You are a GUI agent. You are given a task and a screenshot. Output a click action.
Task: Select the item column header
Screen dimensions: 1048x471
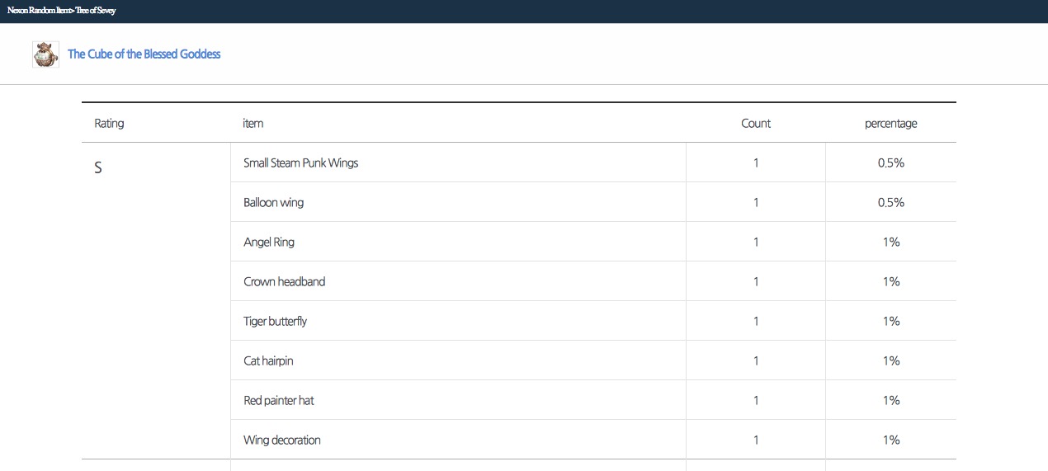[253, 124]
